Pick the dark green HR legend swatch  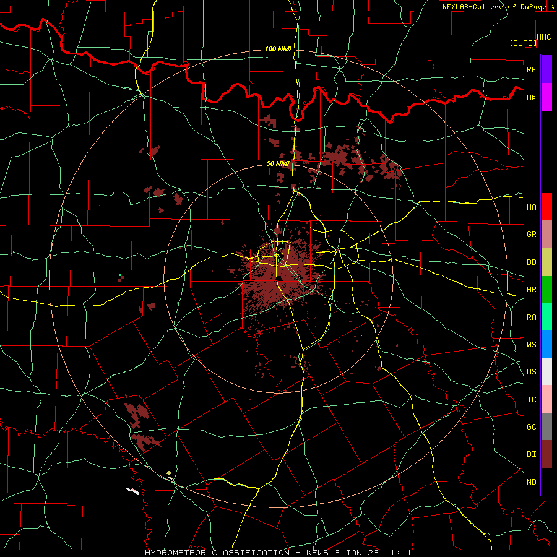click(x=546, y=289)
